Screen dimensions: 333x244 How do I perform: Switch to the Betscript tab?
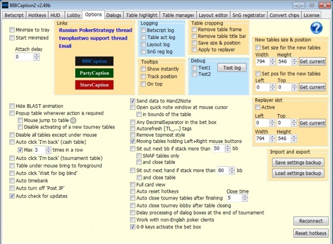coord(14,15)
